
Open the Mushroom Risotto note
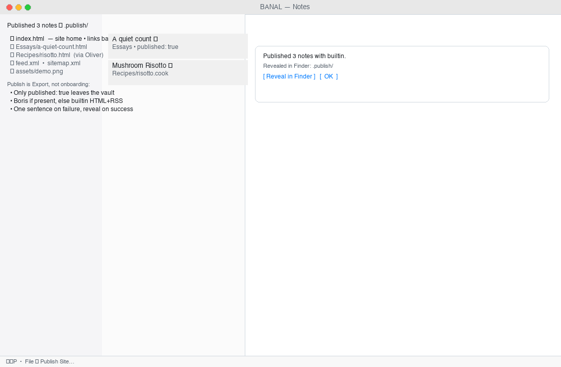tap(178, 72)
